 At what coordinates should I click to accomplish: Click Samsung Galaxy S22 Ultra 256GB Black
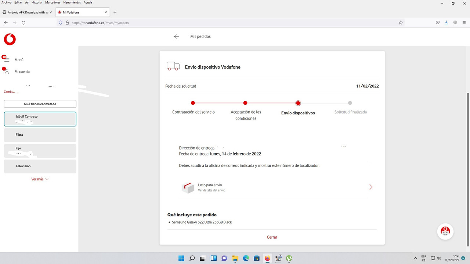[202, 222]
